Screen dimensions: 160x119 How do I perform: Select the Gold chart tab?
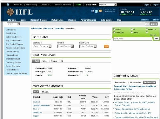36,61
